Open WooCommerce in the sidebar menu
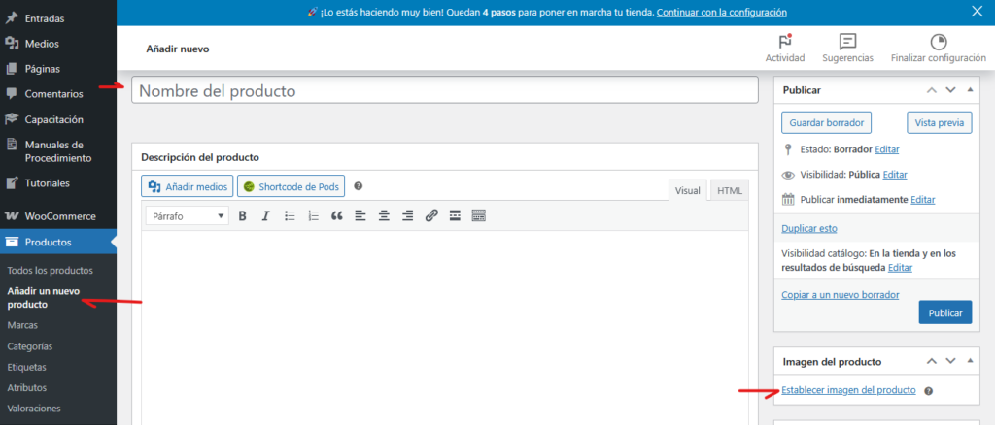Screen dimensions: 995x425 point(58,216)
